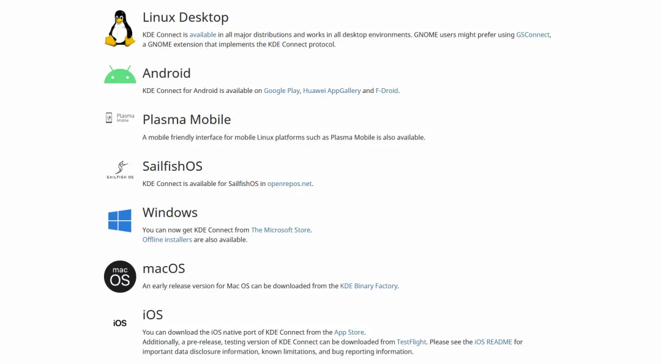Click the iOS logo icon

120,323
